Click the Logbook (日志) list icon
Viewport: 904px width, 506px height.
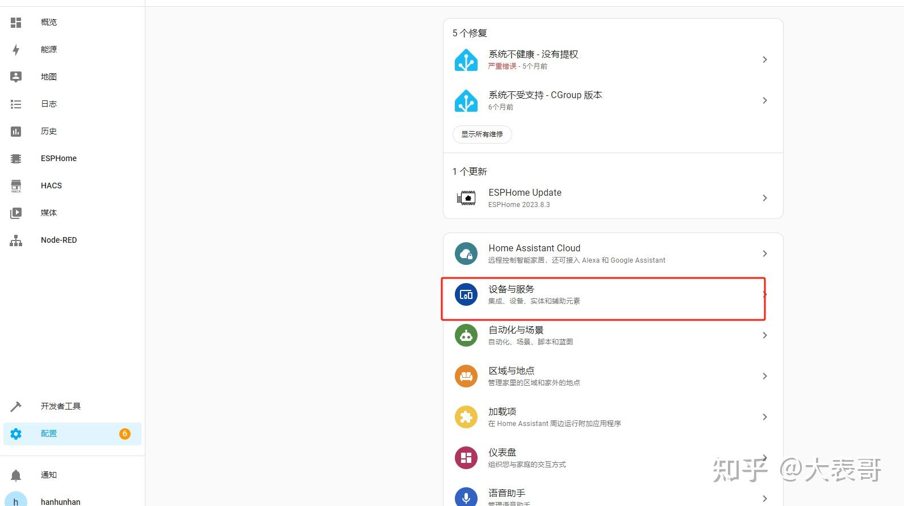pos(16,104)
